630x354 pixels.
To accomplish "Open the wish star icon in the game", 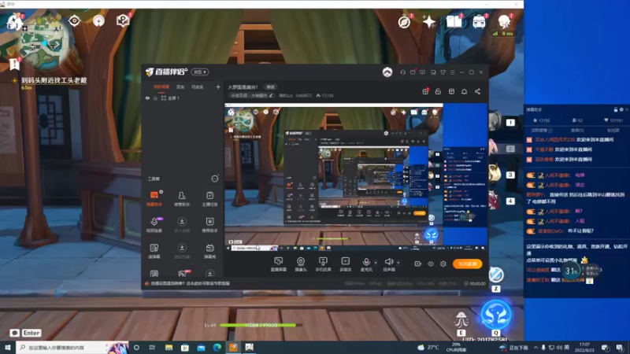I will point(428,21).
